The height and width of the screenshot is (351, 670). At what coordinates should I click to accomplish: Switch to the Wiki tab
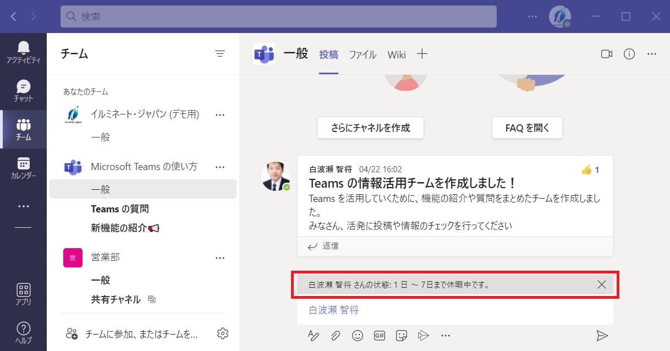tap(397, 54)
